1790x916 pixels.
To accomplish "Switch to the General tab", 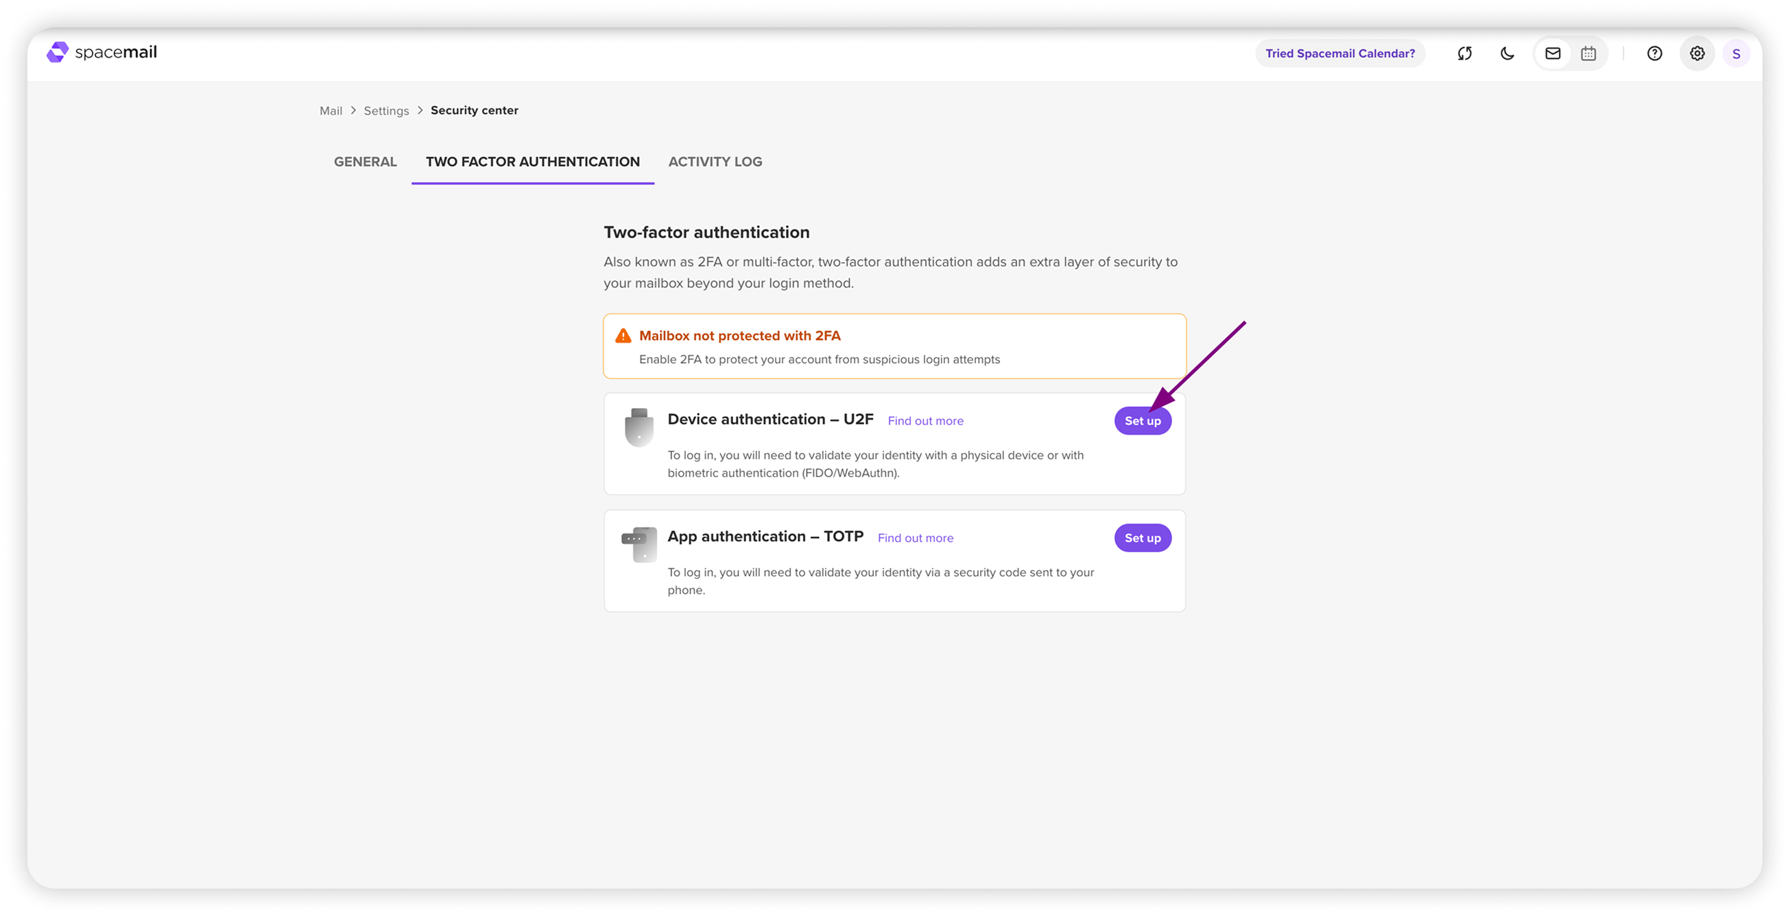I will [x=366, y=162].
